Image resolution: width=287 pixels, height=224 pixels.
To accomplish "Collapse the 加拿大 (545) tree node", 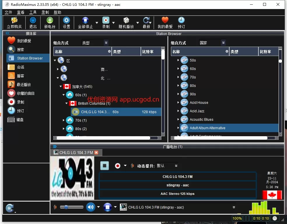I will coord(61,86).
